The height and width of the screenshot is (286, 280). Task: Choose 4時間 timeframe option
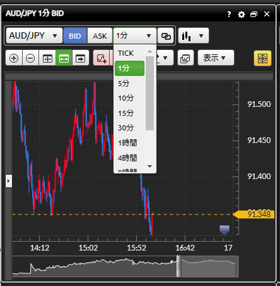tap(129, 158)
